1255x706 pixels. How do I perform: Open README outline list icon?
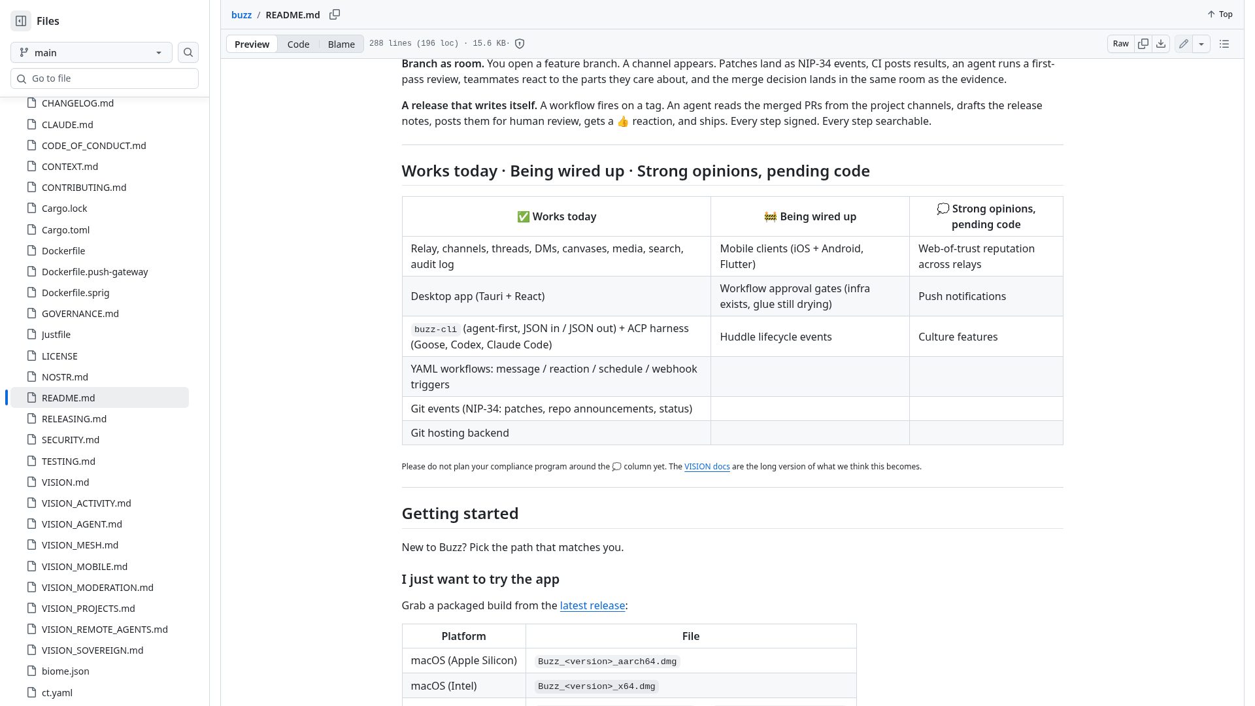click(1224, 44)
